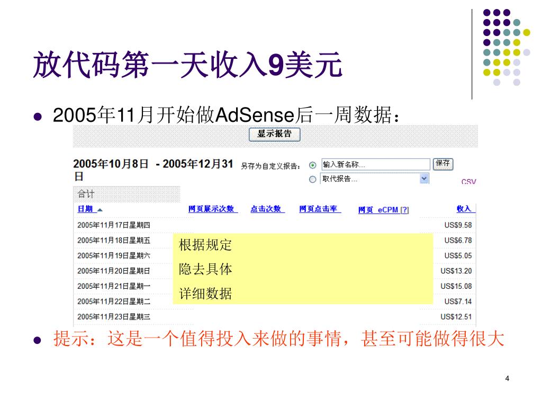The height and width of the screenshot is (407, 542).
Task: Select the 合计 tab
Action: pos(127,194)
